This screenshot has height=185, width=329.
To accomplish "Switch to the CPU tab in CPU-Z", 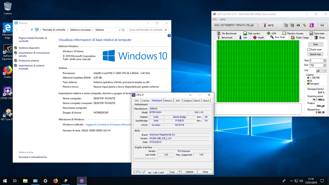I will (136, 101).
